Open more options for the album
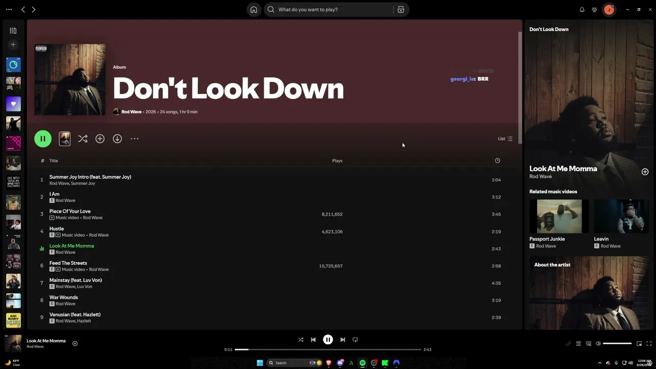The image size is (656, 369). 134,139
